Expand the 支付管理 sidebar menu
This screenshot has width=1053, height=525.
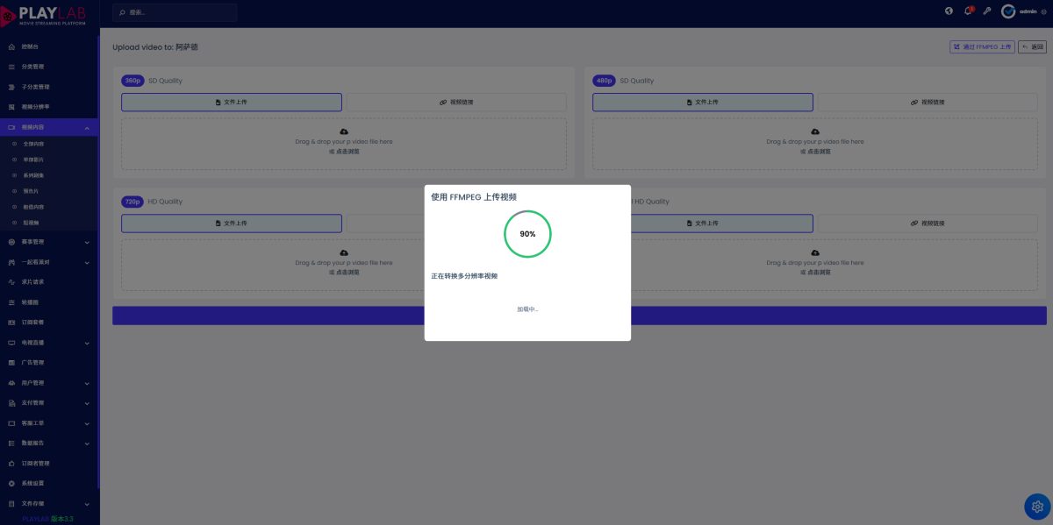[x=87, y=403]
